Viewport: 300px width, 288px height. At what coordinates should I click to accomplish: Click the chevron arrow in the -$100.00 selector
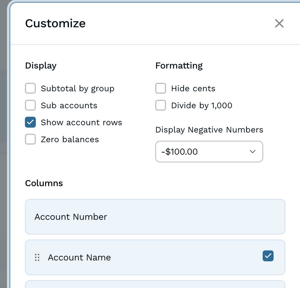click(252, 152)
